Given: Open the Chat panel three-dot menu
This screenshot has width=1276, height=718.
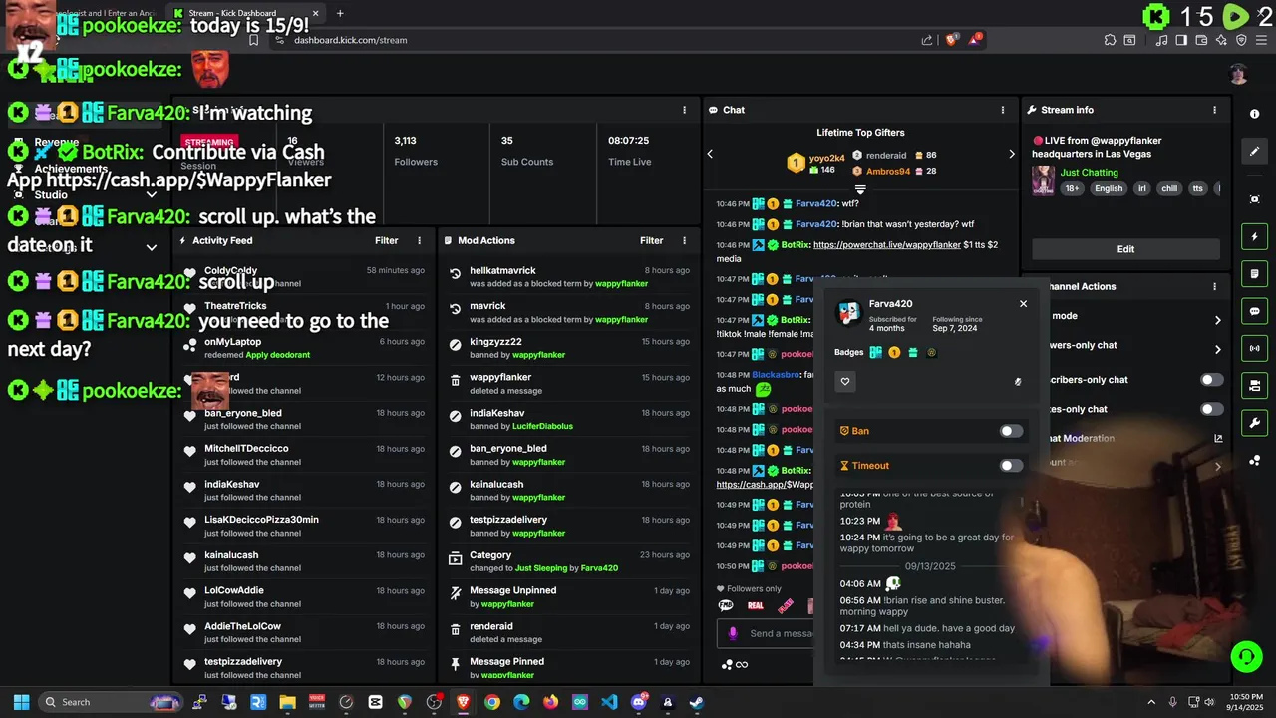Looking at the screenshot, I should point(1003,110).
